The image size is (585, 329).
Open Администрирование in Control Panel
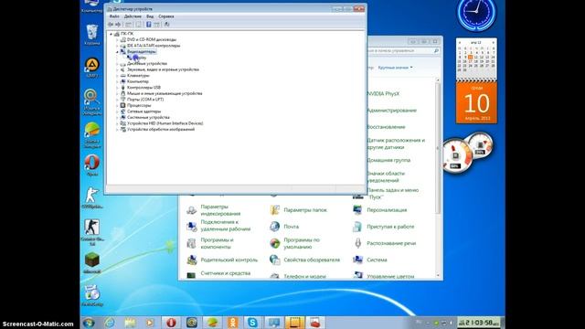tap(392, 111)
